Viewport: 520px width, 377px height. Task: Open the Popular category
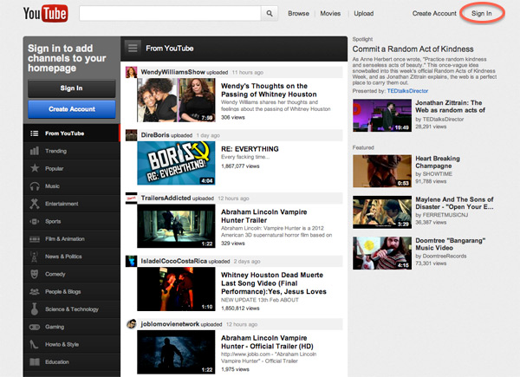pos(71,168)
